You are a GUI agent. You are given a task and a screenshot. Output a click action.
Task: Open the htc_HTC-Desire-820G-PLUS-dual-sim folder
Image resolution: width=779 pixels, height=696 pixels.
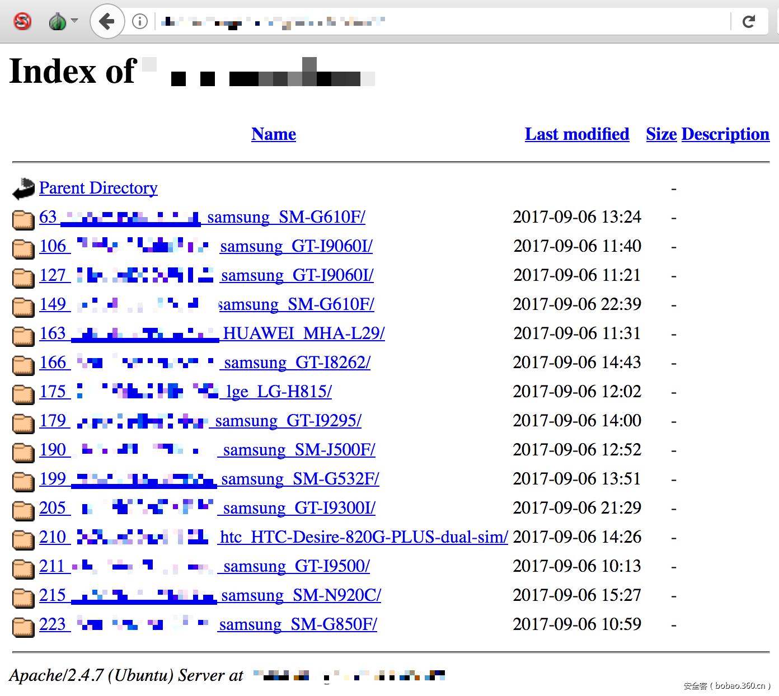pyautogui.click(x=364, y=537)
